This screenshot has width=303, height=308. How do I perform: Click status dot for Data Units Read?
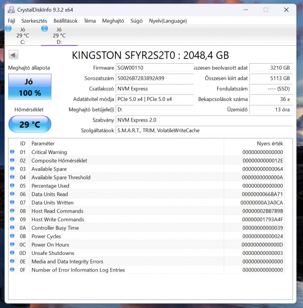click(12, 194)
